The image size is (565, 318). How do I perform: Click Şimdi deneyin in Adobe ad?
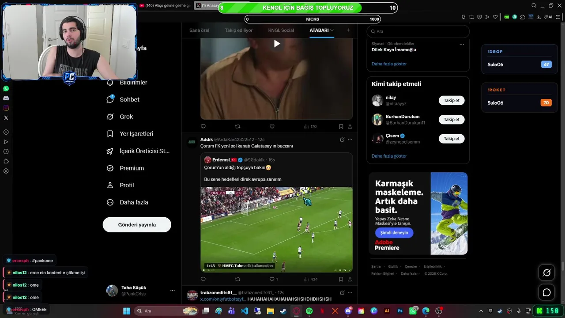(394, 233)
